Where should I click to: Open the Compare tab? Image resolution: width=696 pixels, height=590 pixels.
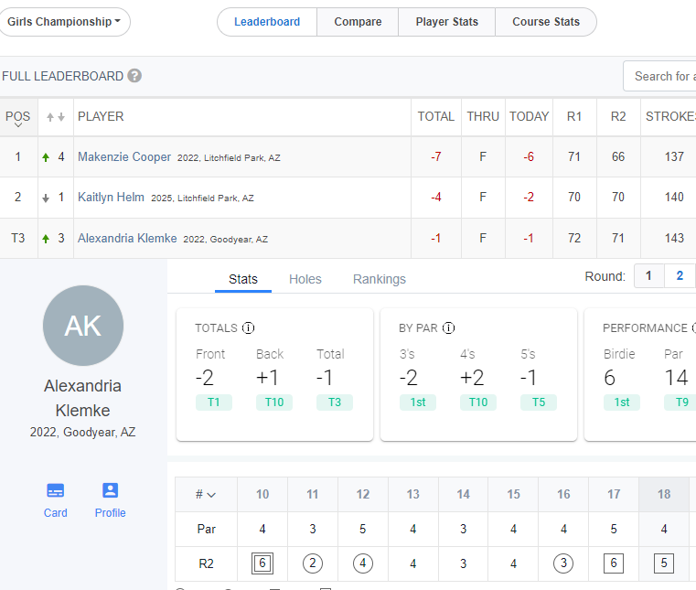[358, 22]
